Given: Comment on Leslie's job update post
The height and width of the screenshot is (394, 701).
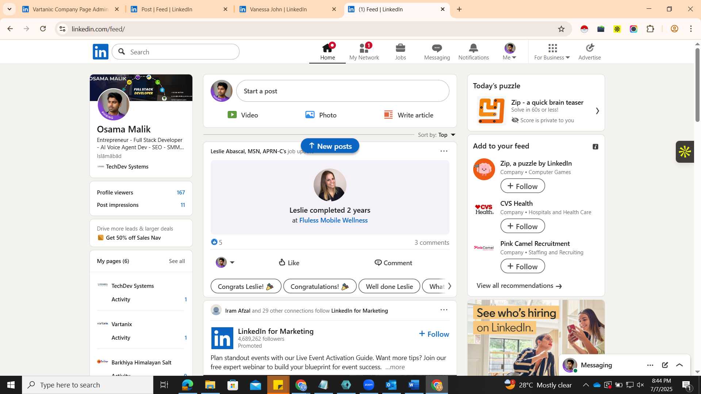Looking at the screenshot, I should pos(393,263).
